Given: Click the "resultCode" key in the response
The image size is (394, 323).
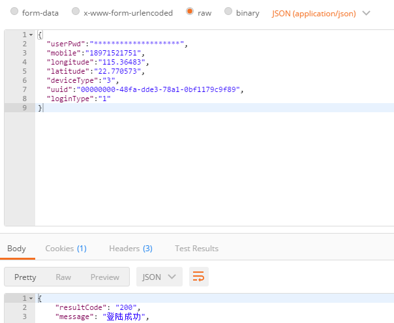Looking at the screenshot, I should [x=81, y=307].
